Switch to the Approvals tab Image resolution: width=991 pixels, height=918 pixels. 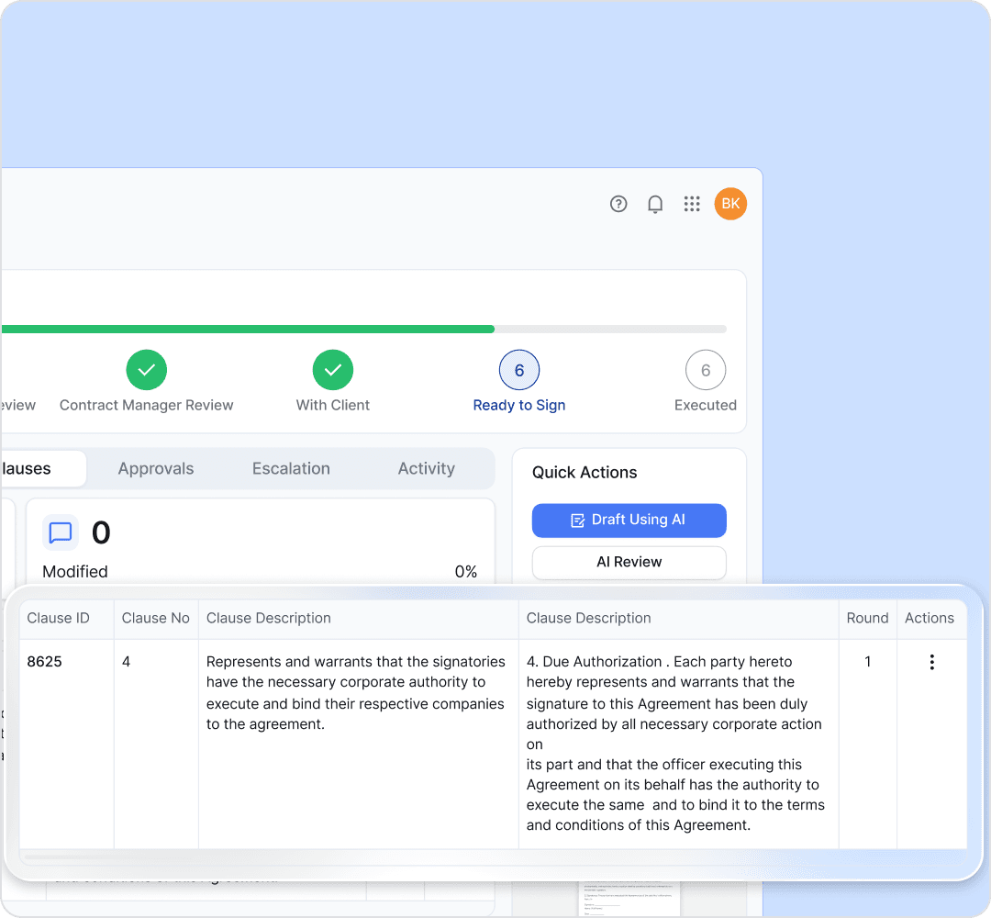click(156, 468)
